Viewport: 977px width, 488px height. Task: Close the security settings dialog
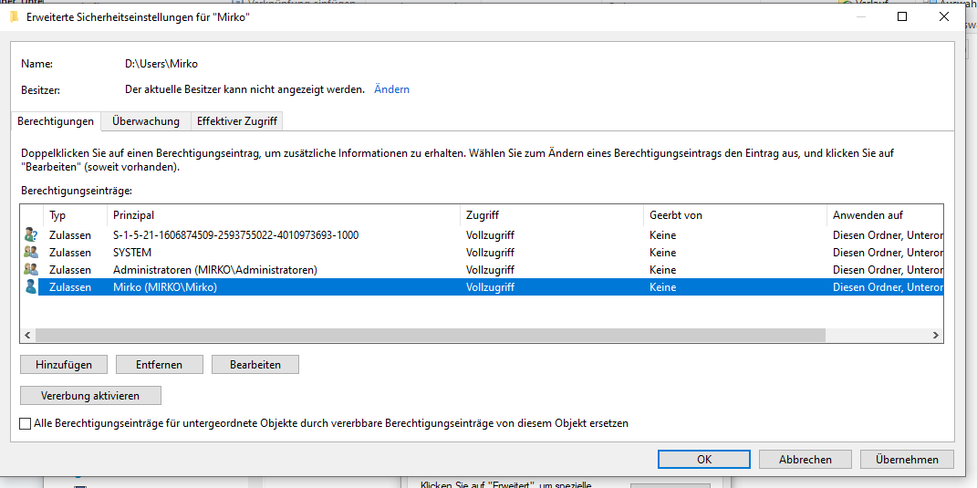944,17
